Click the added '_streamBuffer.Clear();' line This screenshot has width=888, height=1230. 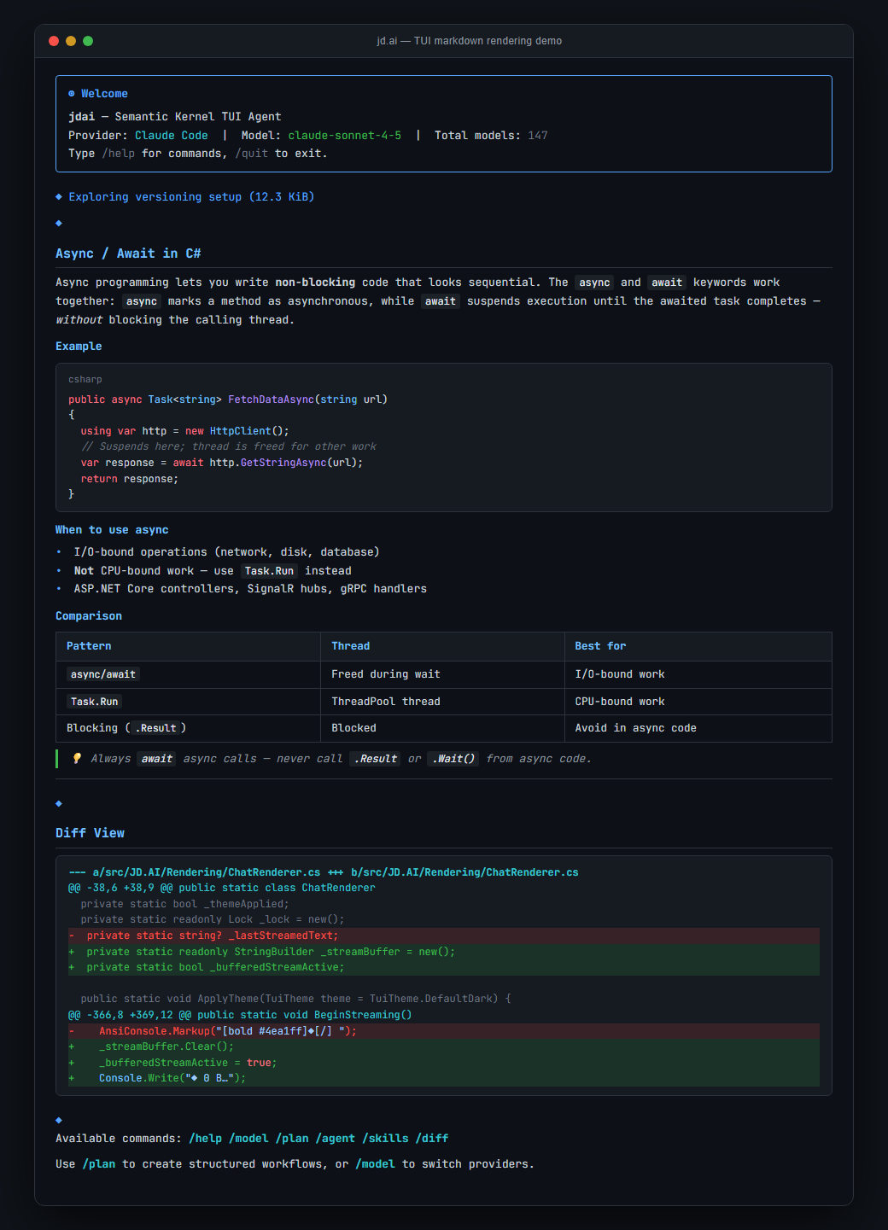pyautogui.click(x=444, y=1046)
